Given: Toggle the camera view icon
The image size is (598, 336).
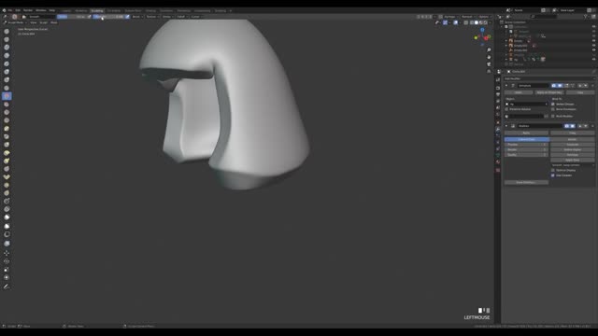Looking at the screenshot, I should click(x=489, y=64).
